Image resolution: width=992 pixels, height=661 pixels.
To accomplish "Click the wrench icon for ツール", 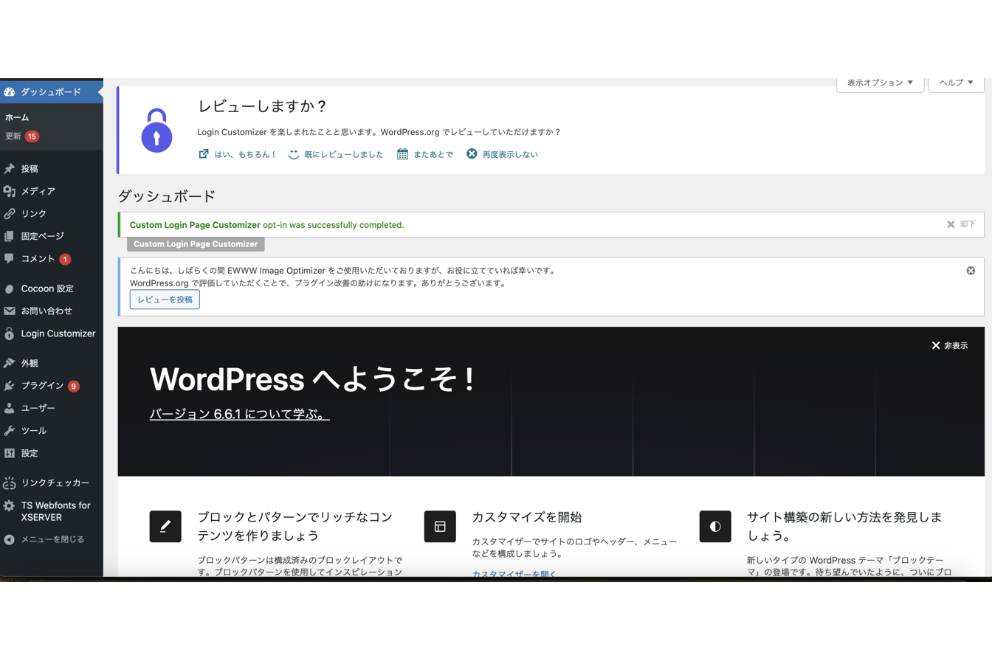I will (x=10, y=431).
